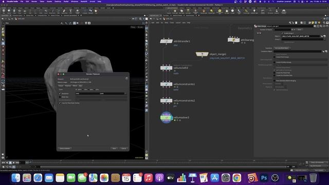
Task: Click Save as Default button
Action: point(65,149)
